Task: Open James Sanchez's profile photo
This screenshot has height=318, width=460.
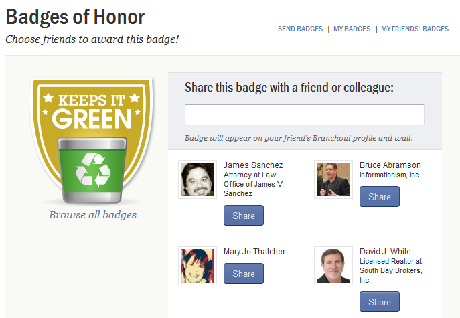Action: [198, 179]
